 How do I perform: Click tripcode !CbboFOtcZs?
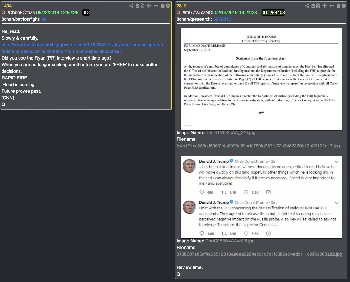tap(21, 13)
